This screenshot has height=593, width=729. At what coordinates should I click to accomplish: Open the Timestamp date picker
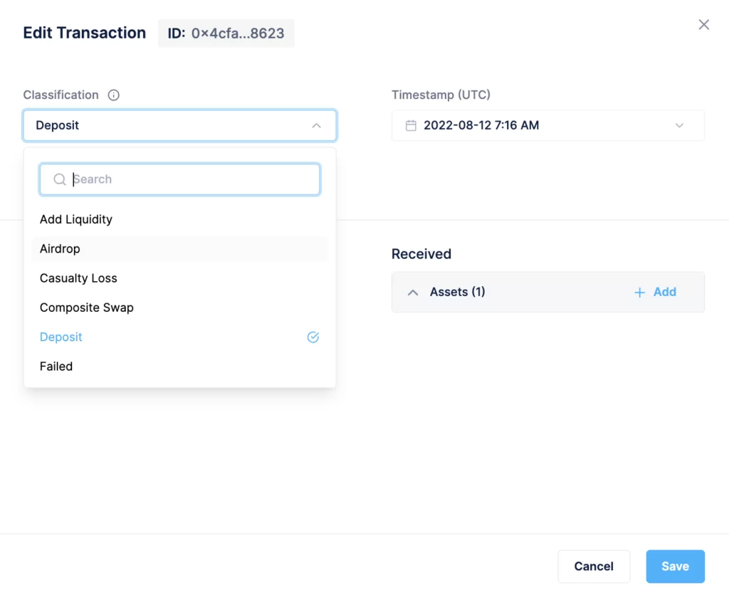(547, 125)
